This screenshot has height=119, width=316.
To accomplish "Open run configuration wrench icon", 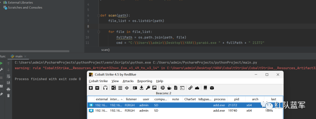I will pos(1,70).
